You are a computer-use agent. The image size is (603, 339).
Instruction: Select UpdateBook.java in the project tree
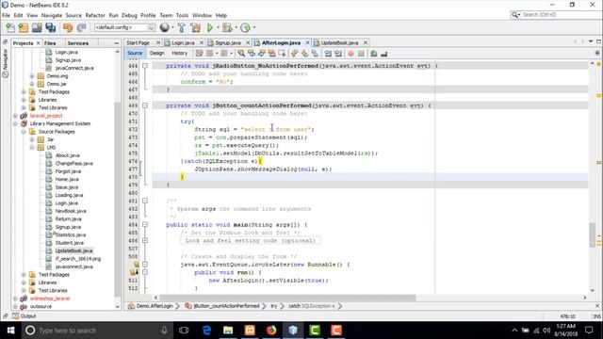tap(73, 250)
